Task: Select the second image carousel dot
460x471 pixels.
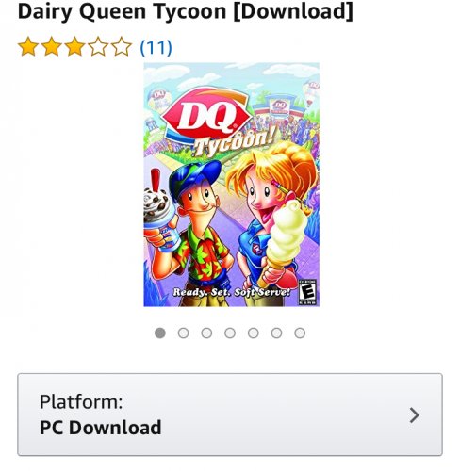Action: coord(183,333)
